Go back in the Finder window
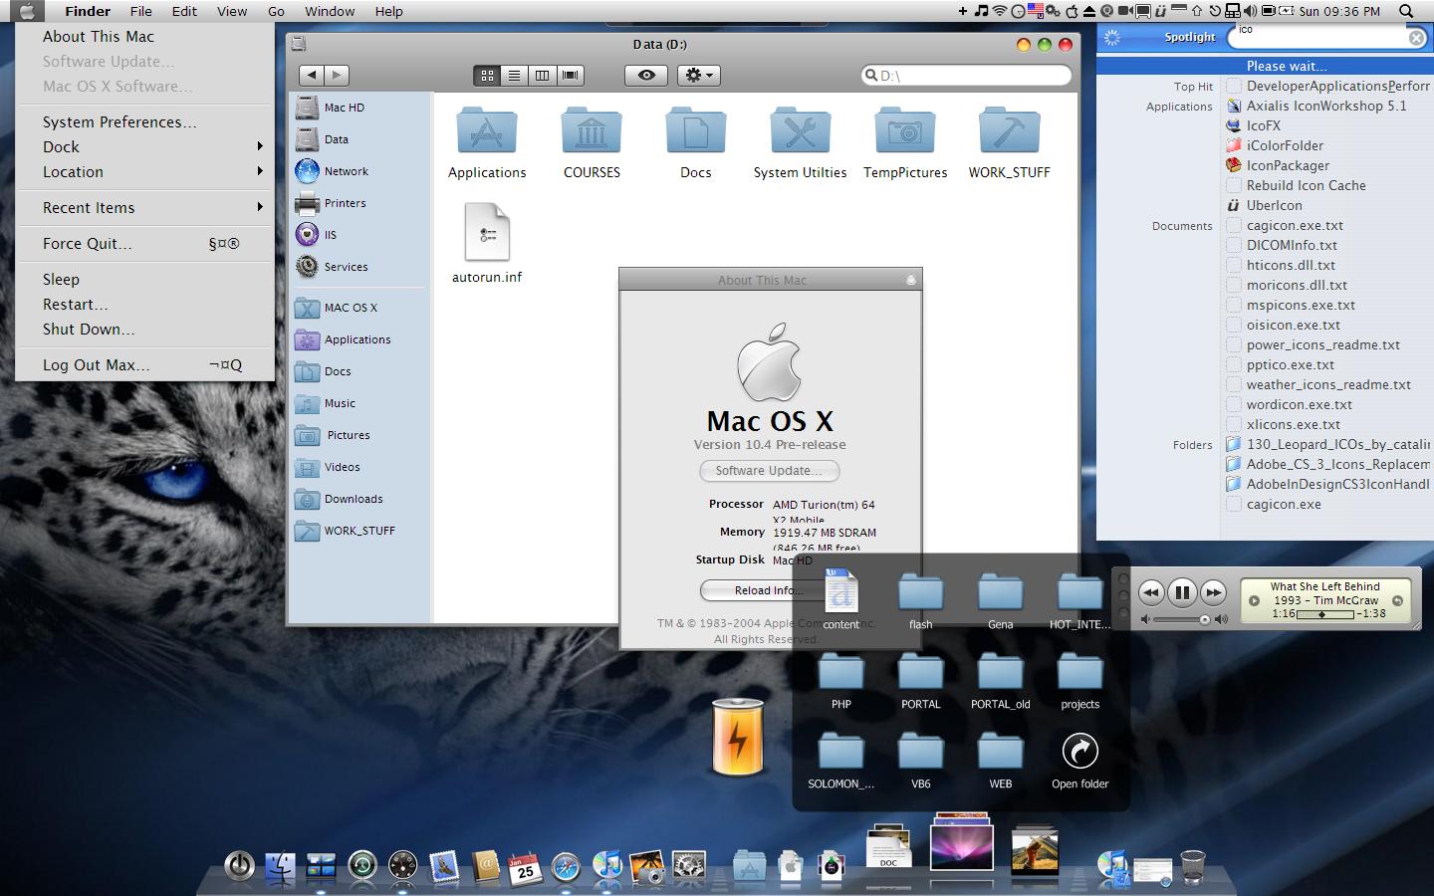The image size is (1434, 896). [x=312, y=75]
